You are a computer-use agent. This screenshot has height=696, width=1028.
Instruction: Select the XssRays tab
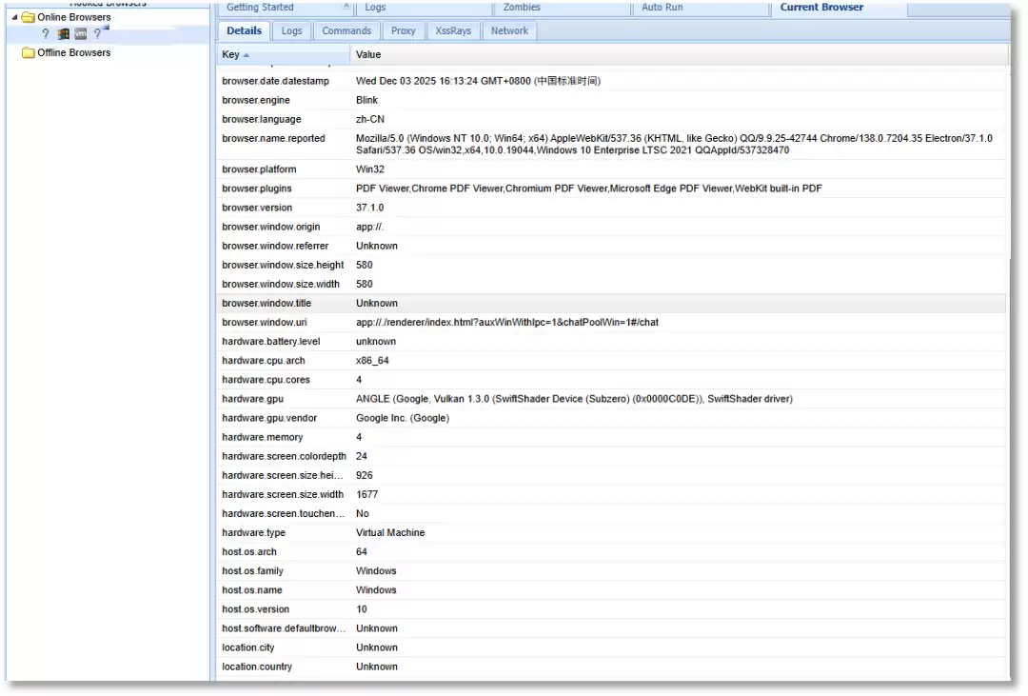(x=453, y=31)
